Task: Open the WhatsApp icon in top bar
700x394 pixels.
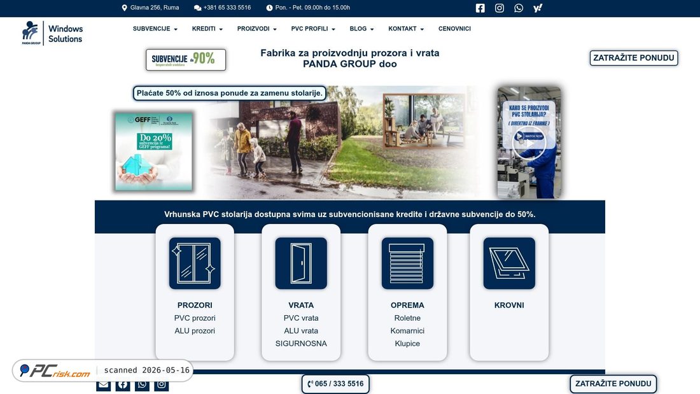Action: (518, 8)
